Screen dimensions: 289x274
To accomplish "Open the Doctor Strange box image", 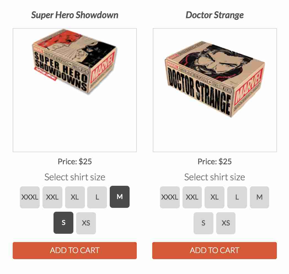I will point(215,90).
